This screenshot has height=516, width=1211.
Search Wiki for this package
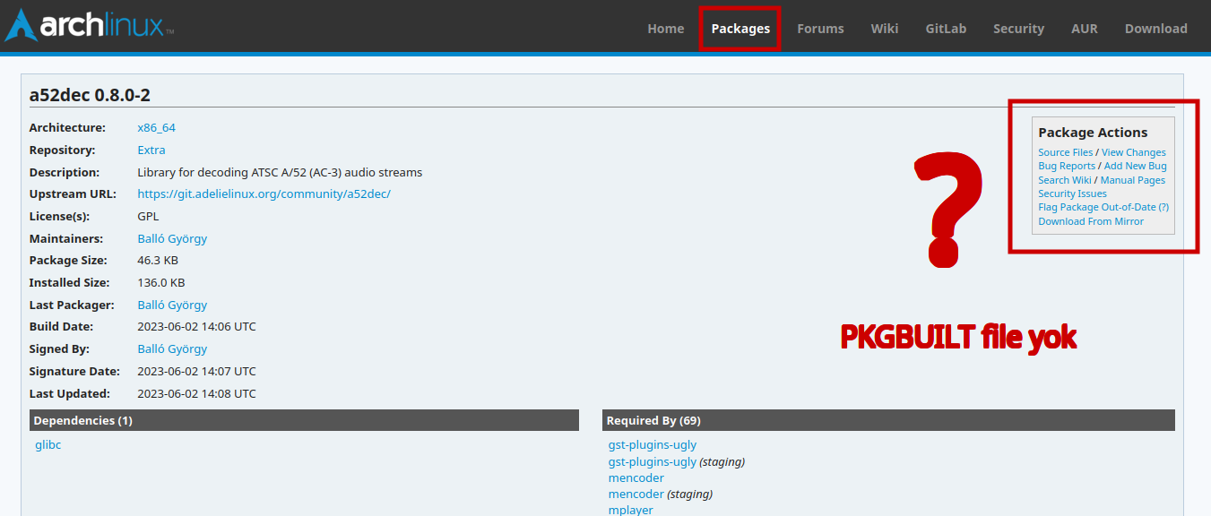pos(1065,180)
